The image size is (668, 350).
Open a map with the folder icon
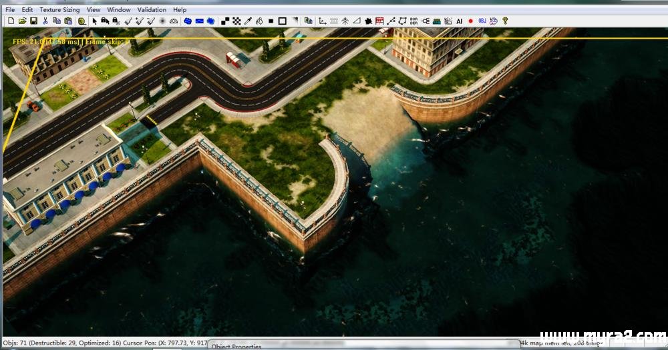tap(22, 21)
